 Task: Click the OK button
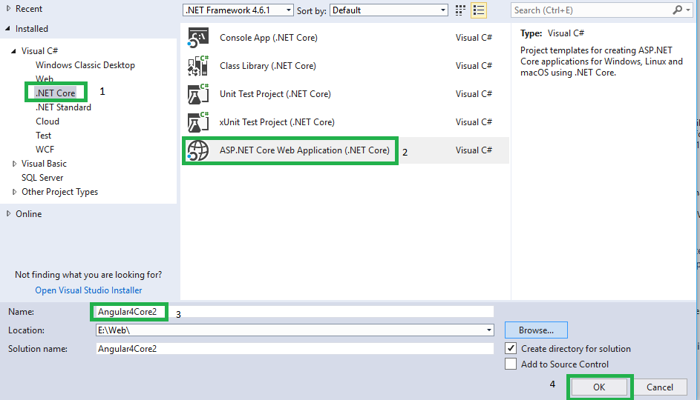pos(599,387)
